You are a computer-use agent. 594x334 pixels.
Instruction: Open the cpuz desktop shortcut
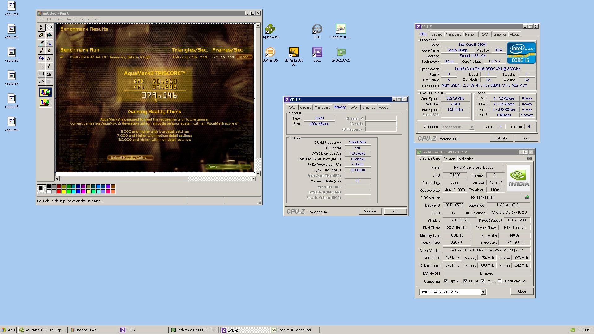tap(317, 55)
